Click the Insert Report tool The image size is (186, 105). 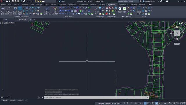20,10
